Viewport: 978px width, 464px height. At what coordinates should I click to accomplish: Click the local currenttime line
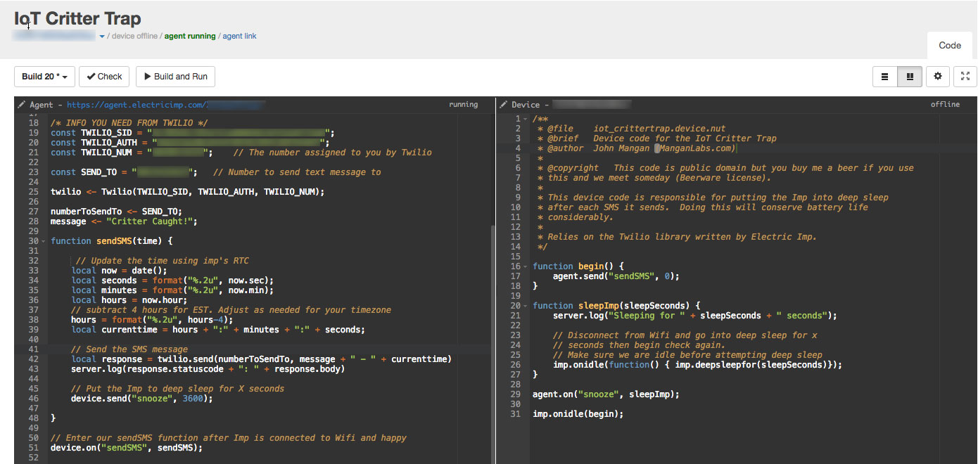pyautogui.click(x=218, y=330)
